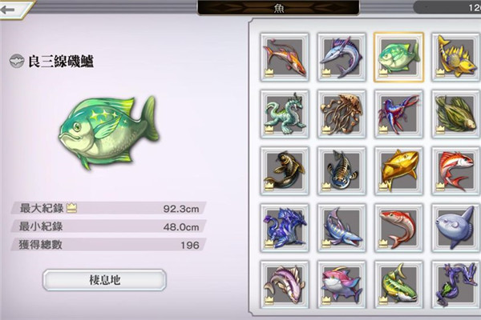Select the orange shrimp-like fish tile
The height and width of the screenshot is (320, 481).
pos(285,58)
